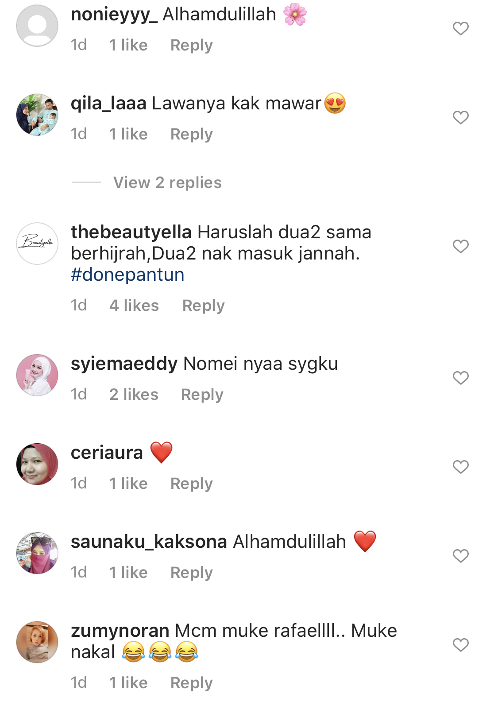
Task: Open the #donepantun hashtag
Action: (x=127, y=275)
